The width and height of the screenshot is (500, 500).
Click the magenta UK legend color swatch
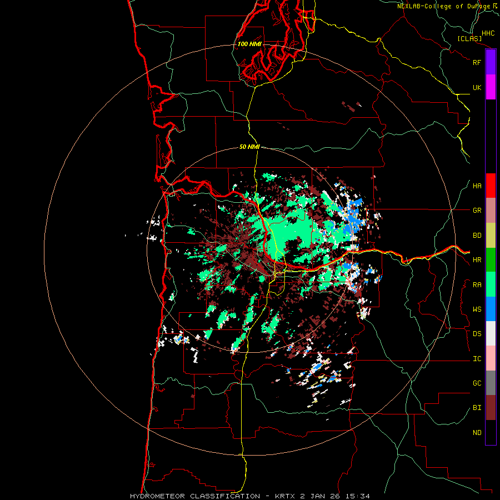pos(491,87)
